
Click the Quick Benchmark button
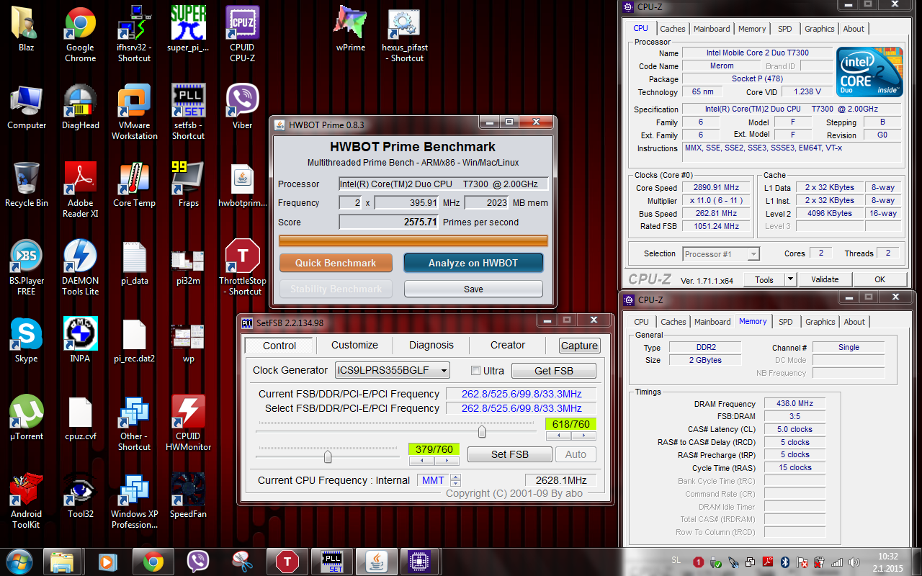tap(336, 263)
